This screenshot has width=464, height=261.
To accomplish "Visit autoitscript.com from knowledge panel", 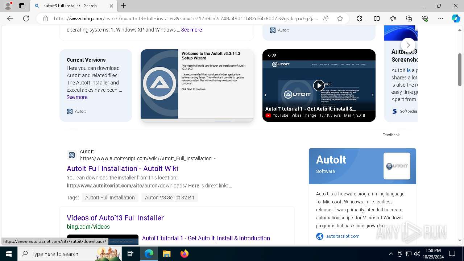I will 343,236.
